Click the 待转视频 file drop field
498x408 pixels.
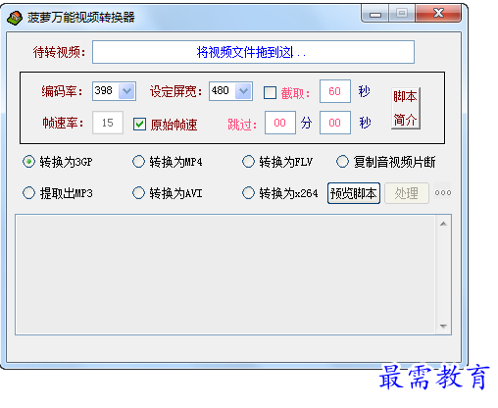[x=253, y=52]
